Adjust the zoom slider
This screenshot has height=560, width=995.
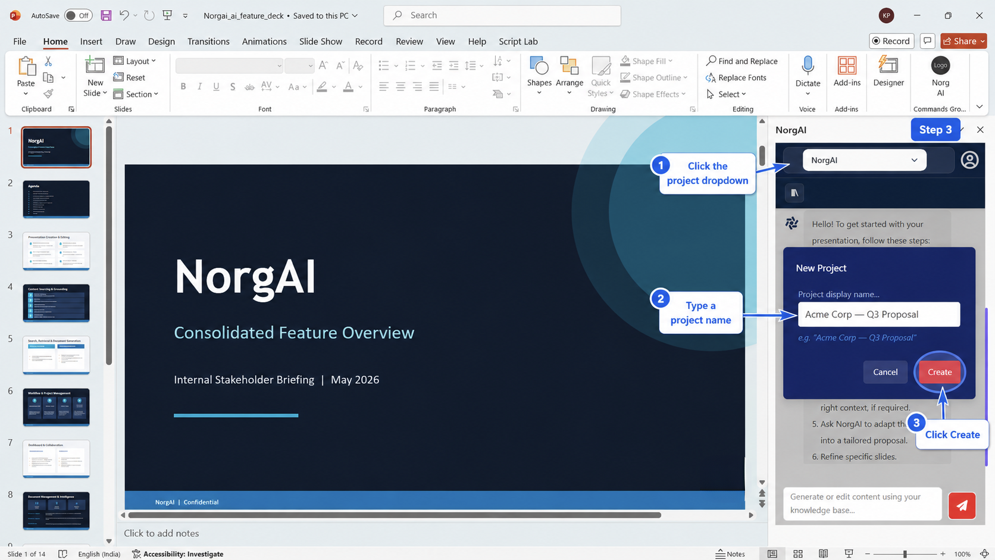(905, 554)
